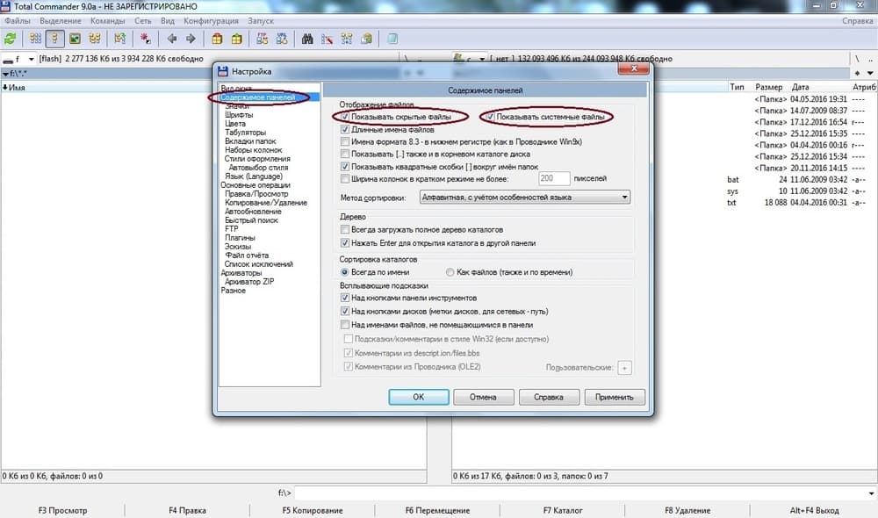Viewport: 878px width, 518px height.
Task: Switch to brief file names view icon
Action: tap(35, 39)
